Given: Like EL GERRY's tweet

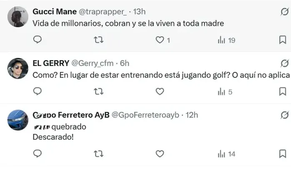Looking at the screenshot, I should [160, 92].
